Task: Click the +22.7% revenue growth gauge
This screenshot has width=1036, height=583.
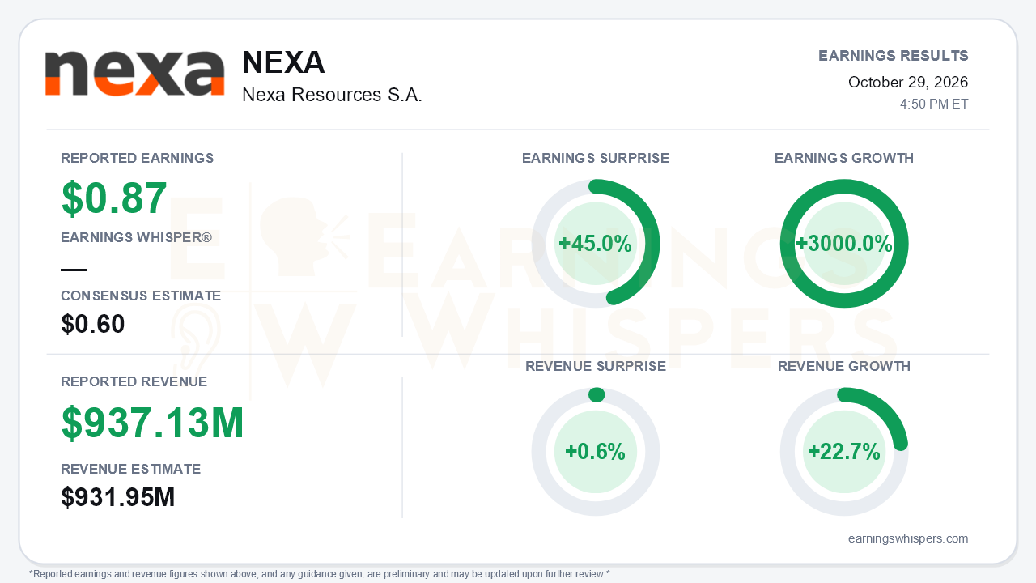Action: coord(844,452)
